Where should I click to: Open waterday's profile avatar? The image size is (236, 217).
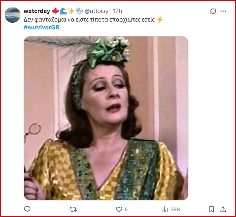coord(13,14)
